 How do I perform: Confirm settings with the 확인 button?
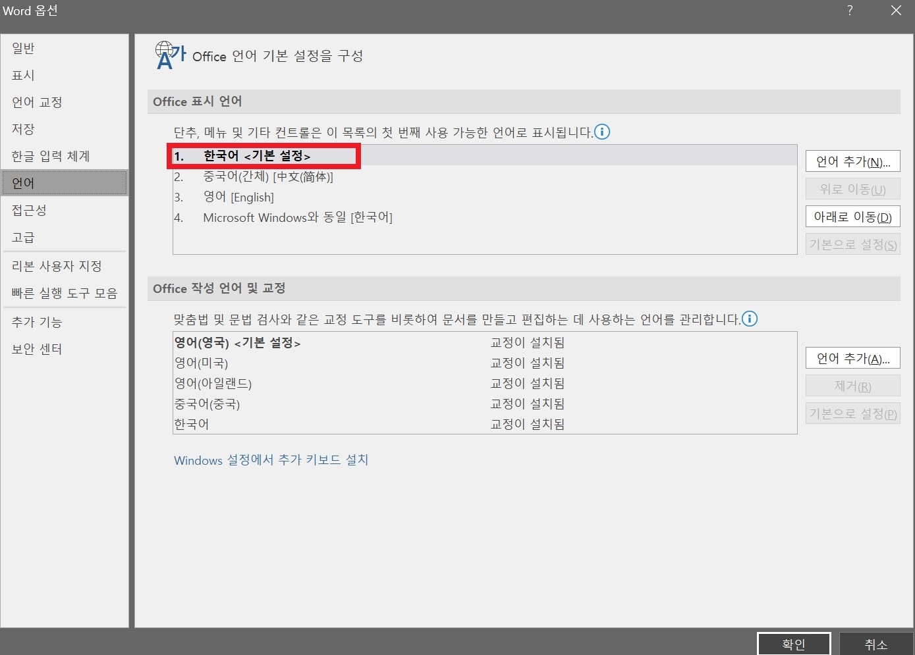pos(794,644)
